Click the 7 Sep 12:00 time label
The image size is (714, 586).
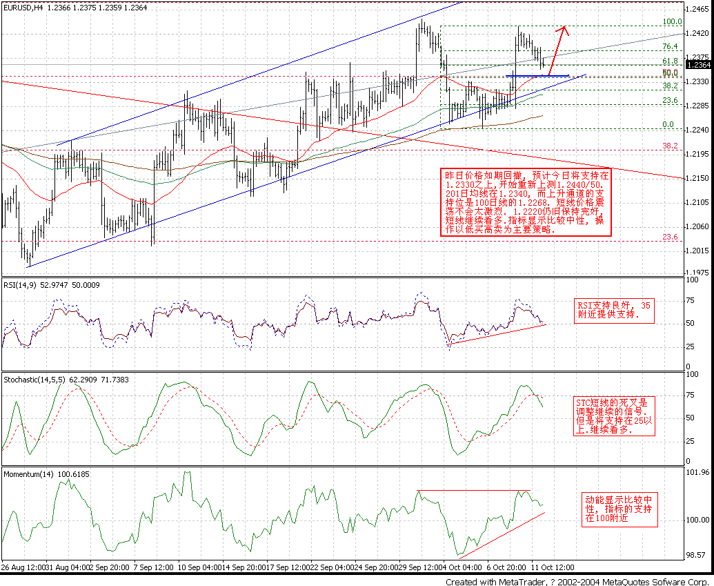click(x=152, y=568)
